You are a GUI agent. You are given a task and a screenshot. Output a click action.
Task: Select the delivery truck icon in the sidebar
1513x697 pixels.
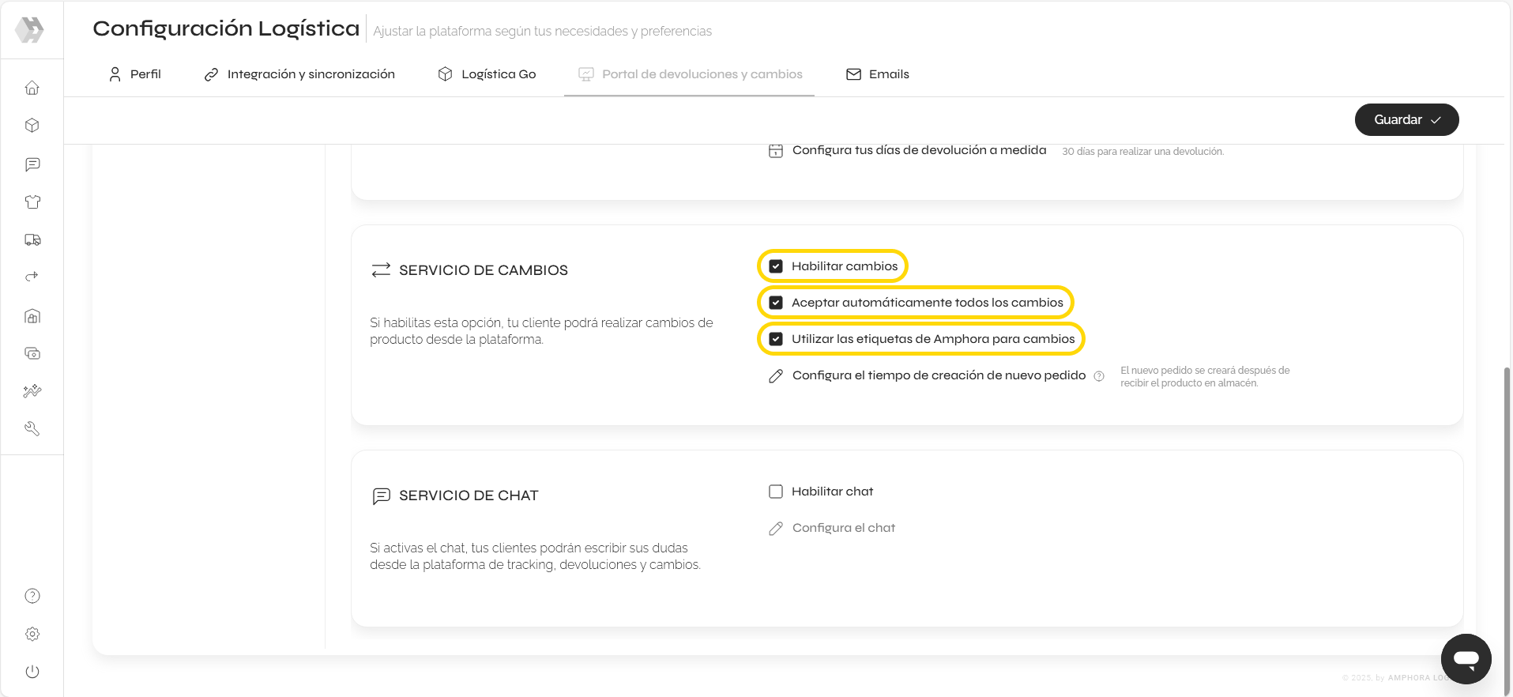[32, 239]
